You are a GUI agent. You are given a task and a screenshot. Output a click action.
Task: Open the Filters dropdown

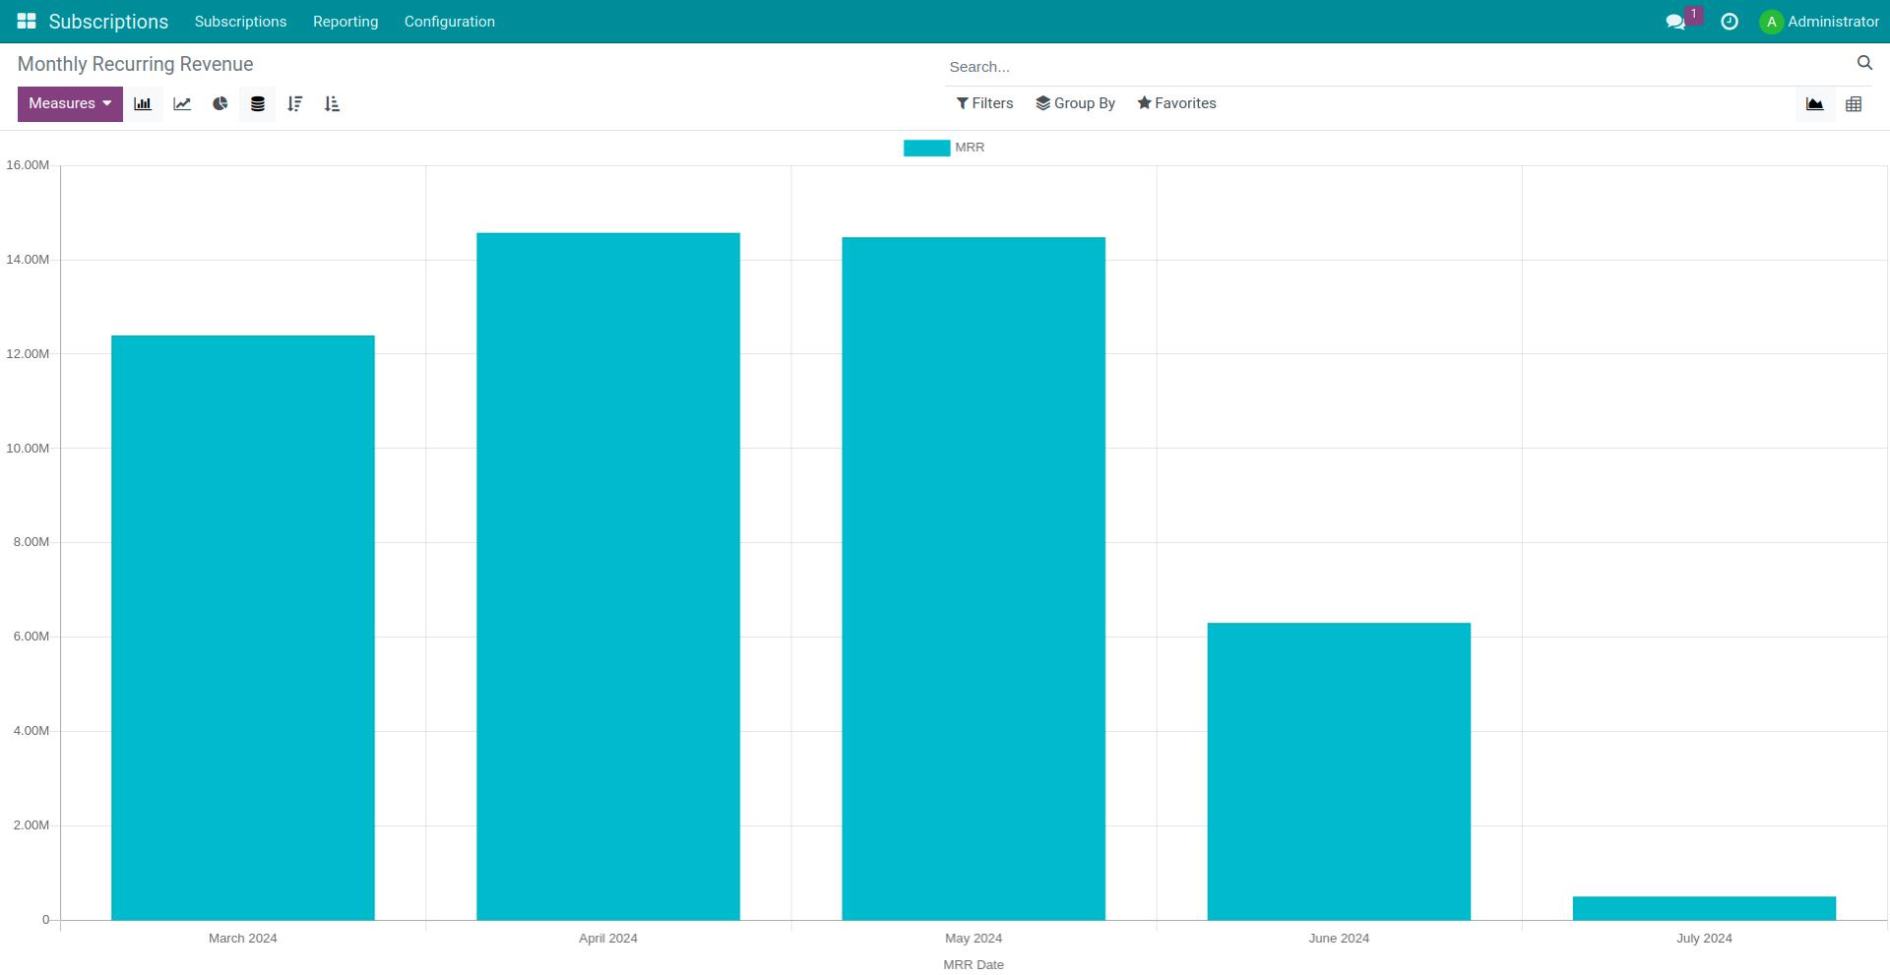pyautogui.click(x=984, y=103)
